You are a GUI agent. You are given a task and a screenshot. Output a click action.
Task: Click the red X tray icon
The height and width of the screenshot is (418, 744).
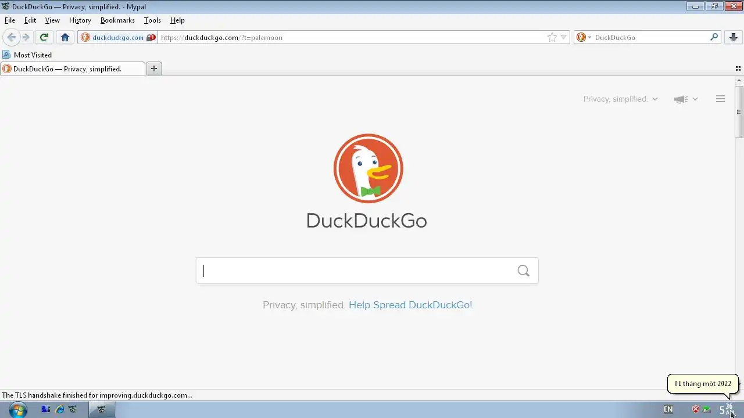(x=695, y=409)
